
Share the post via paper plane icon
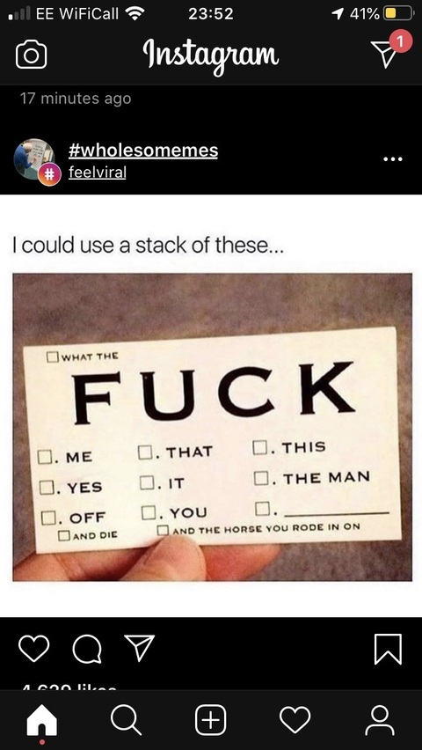tap(140, 648)
